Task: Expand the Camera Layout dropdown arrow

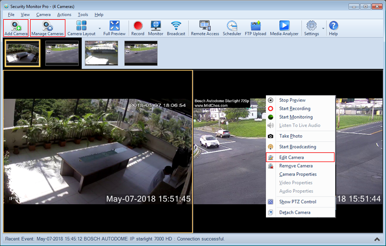Action: [99, 28]
